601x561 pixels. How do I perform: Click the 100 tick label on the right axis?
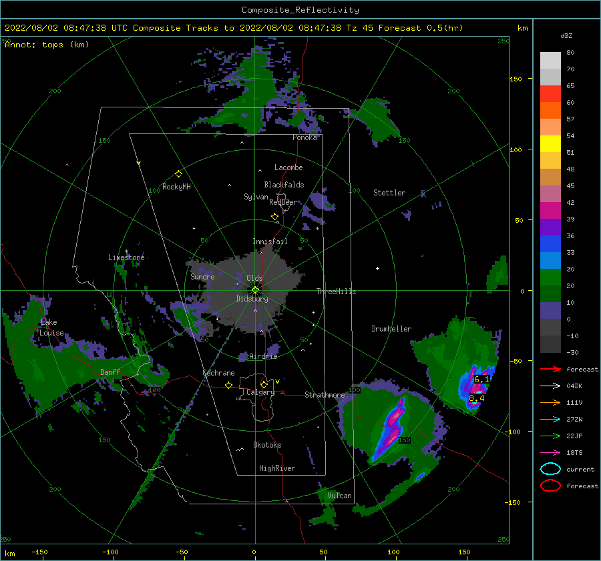coord(516,149)
